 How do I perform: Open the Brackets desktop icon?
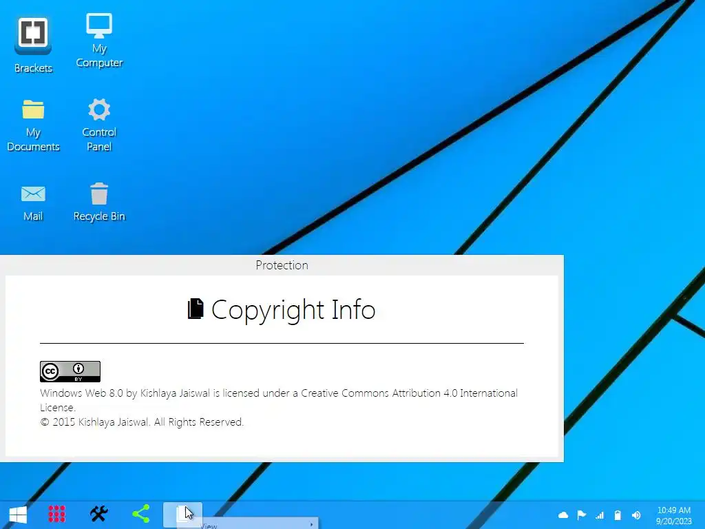(x=33, y=45)
